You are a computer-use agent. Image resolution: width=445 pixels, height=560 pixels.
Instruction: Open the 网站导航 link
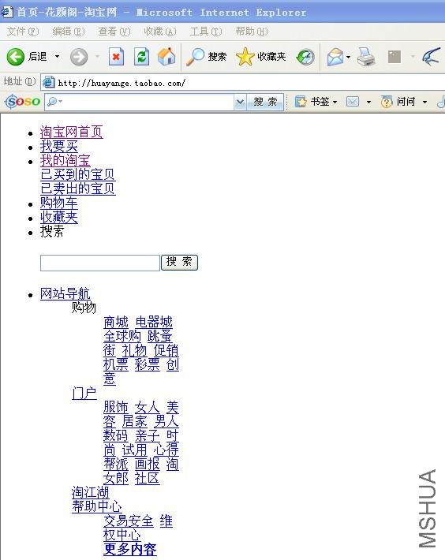point(65,293)
